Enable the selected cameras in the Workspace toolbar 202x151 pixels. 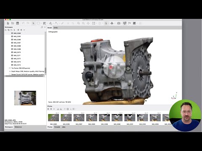pyautogui.click(x=18, y=30)
